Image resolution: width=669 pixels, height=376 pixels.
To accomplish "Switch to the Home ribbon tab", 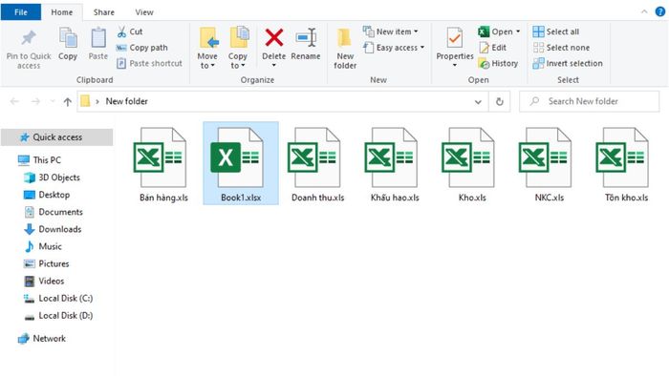I will 62,12.
